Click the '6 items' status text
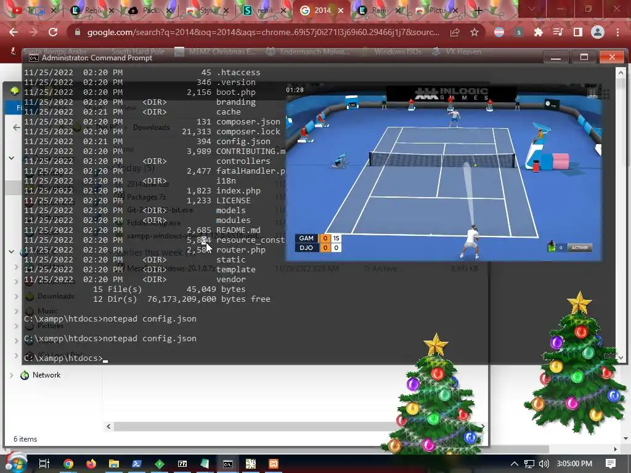This screenshot has width=631, height=473. (25, 439)
